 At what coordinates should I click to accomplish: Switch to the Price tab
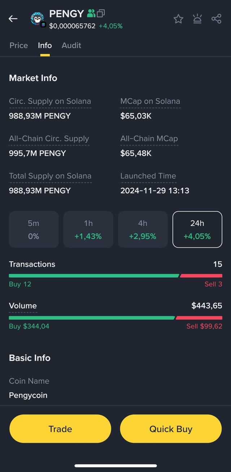point(18,46)
